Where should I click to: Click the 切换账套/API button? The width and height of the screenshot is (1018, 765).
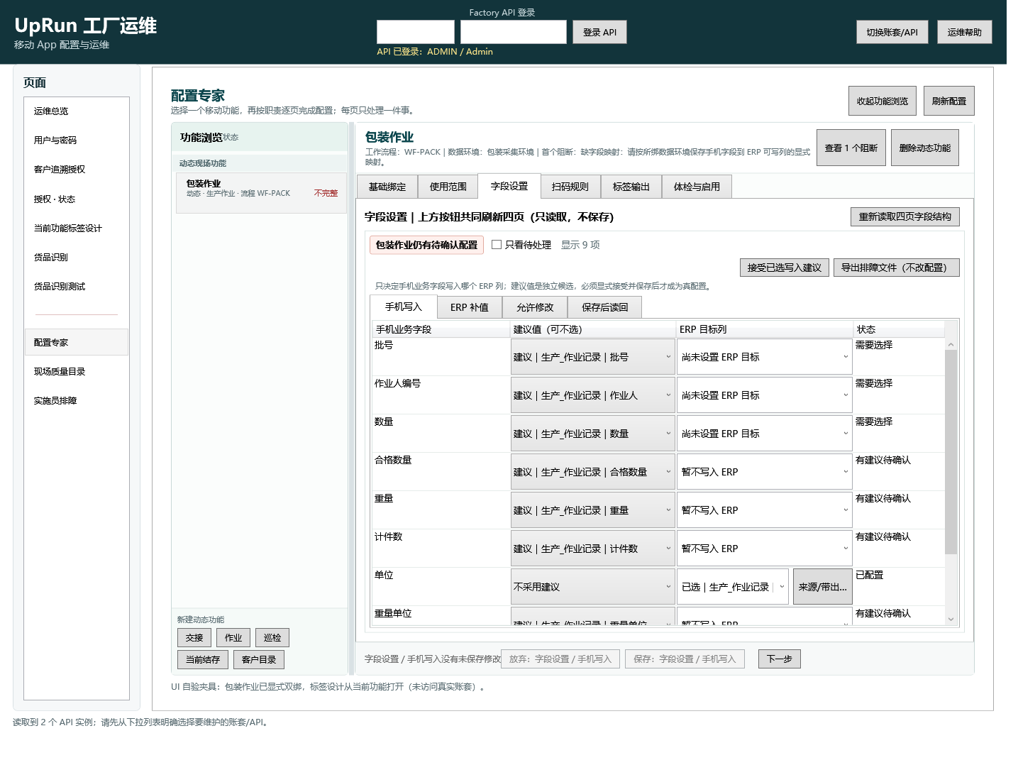click(892, 32)
